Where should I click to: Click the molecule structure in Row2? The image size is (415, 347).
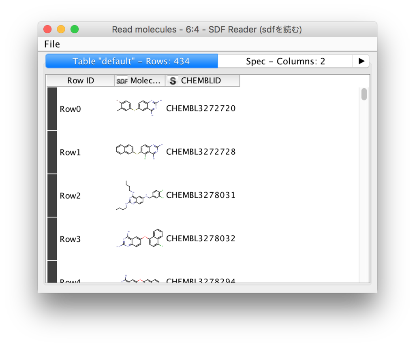tap(139, 196)
